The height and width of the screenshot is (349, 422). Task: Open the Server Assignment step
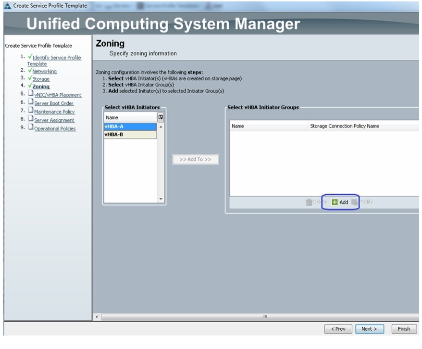click(54, 120)
